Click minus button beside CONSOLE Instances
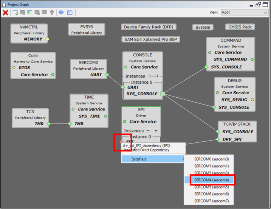This screenshot has width=271, height=209. click(x=150, y=76)
